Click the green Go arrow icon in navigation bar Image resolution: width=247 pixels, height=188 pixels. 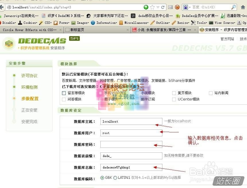pyautogui.click(x=146, y=7)
